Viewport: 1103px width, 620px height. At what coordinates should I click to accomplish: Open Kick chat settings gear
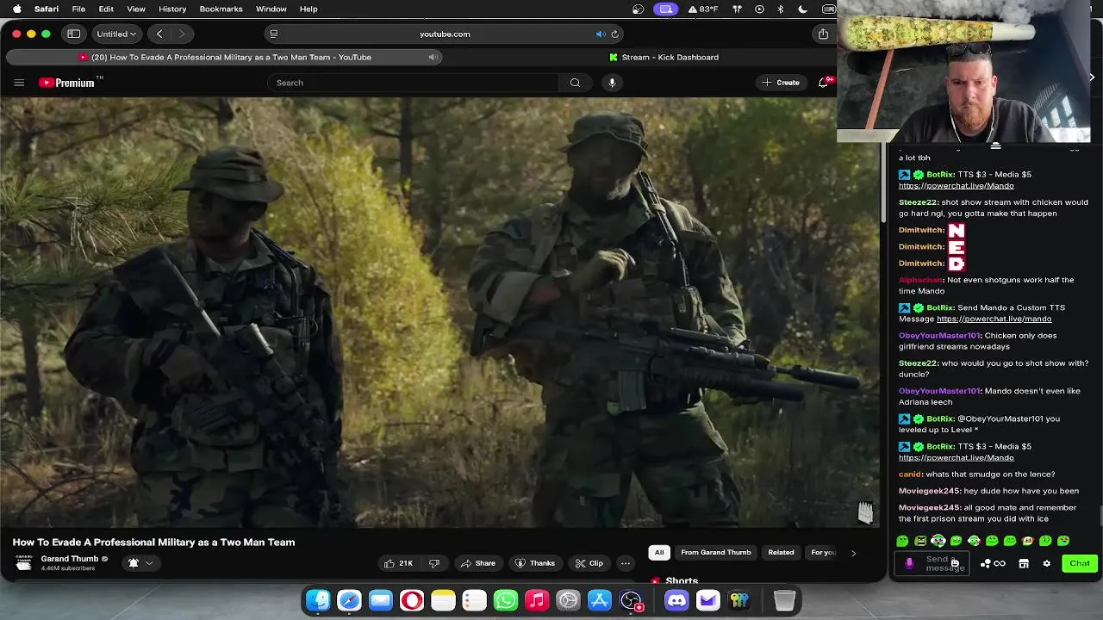pos(1046,563)
